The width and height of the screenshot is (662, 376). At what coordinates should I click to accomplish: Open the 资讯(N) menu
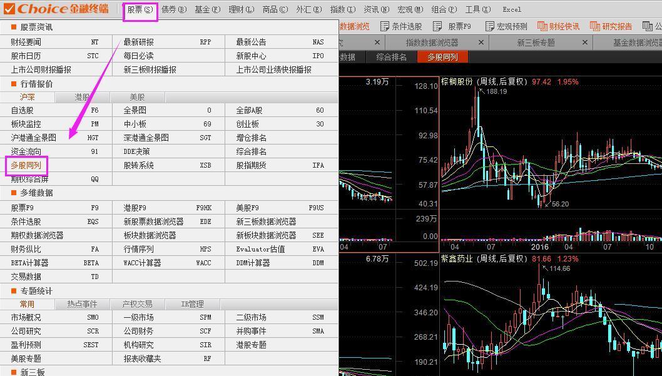click(x=376, y=10)
